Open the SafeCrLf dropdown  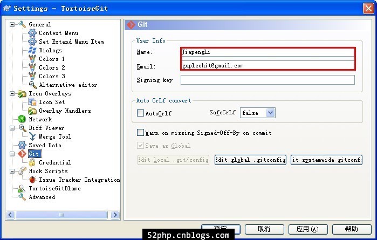[270, 113]
